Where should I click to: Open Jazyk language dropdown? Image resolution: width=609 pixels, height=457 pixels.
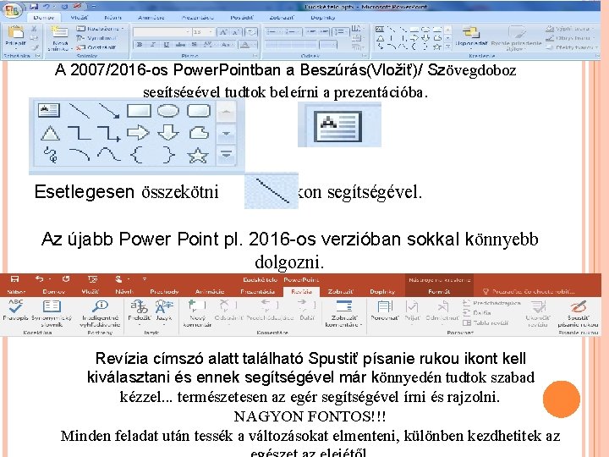(x=163, y=311)
